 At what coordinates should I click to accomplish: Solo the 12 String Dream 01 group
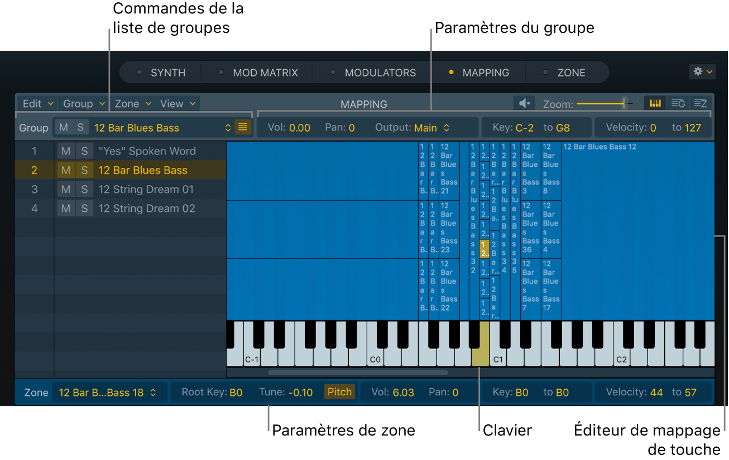click(x=84, y=190)
